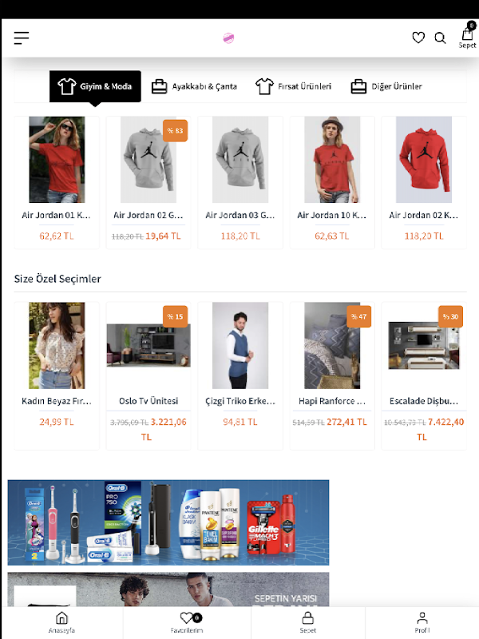Switch to Ayakkabı & Çanta tab
Image resolution: width=479 pixels, height=639 pixels.
pos(194,86)
